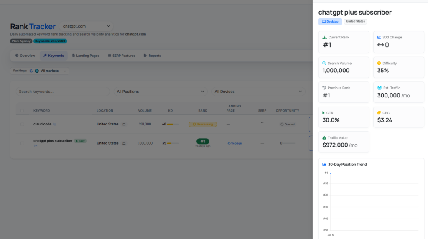
Task: Click the CPC coins icon
Action: 379,113
